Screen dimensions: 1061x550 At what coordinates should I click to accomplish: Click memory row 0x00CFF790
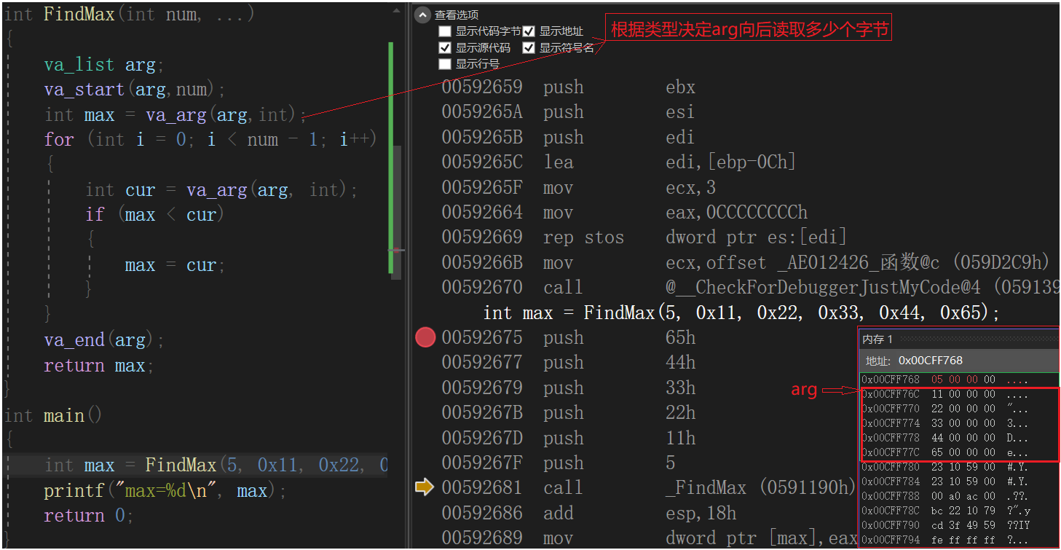944,525
